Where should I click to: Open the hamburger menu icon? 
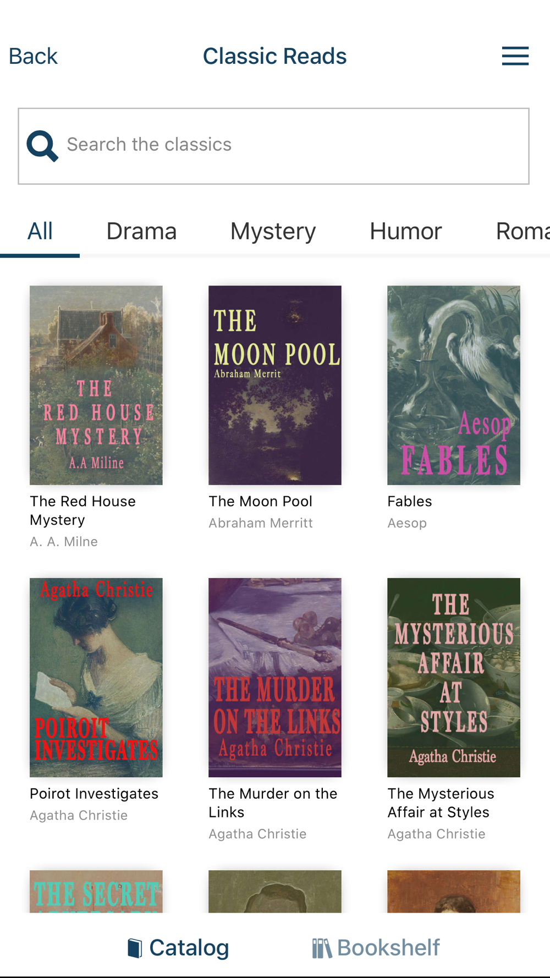pos(515,56)
